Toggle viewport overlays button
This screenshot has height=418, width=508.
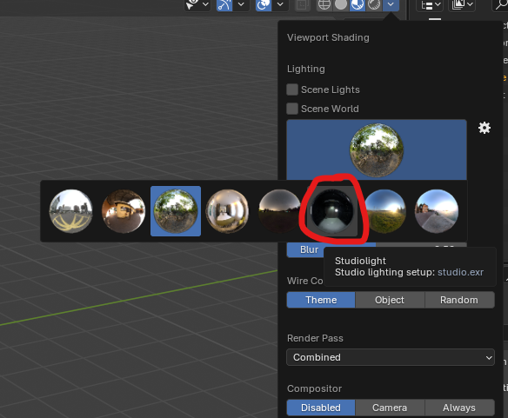coord(264,4)
